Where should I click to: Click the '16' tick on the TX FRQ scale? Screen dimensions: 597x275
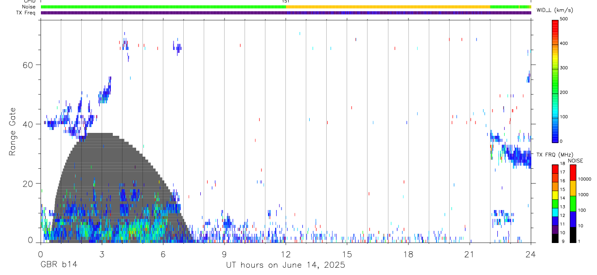[562, 181]
